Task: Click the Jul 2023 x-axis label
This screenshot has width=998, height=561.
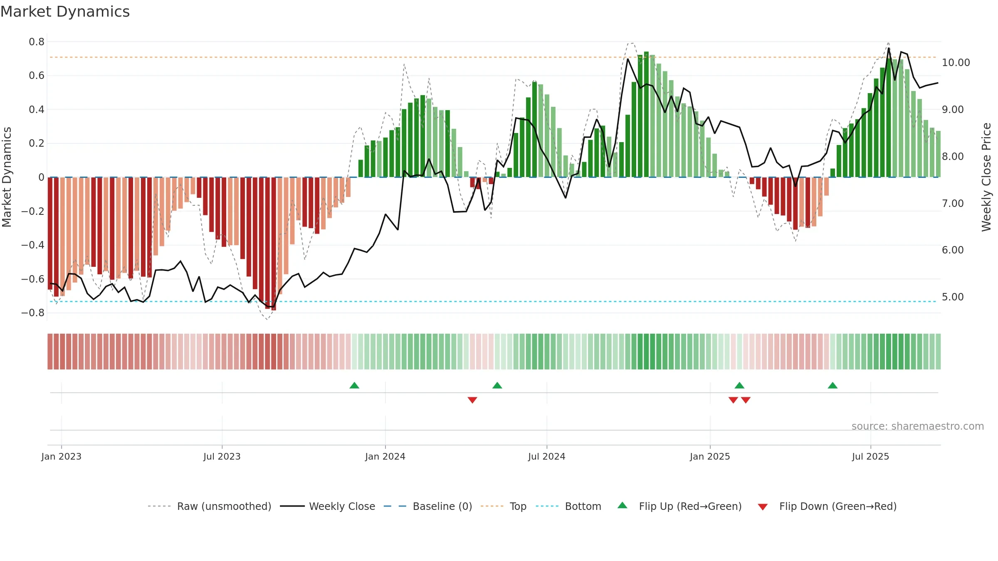Action: pyautogui.click(x=222, y=456)
